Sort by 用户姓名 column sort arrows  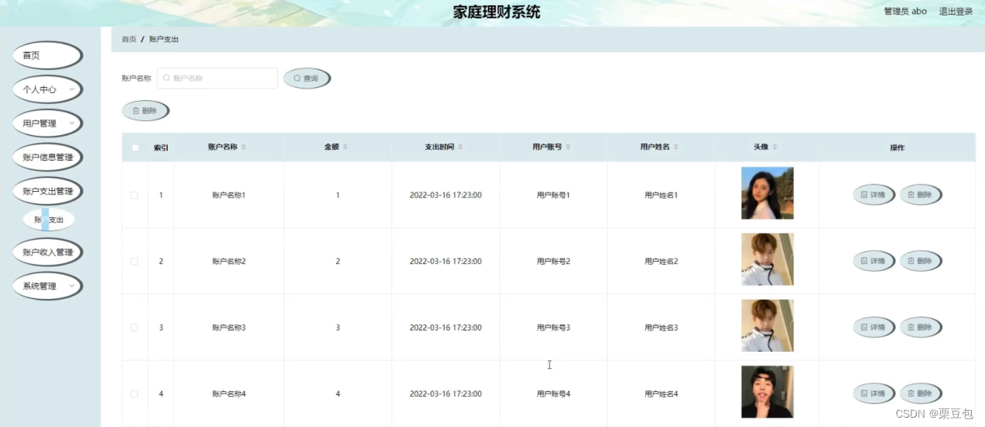[x=675, y=147]
